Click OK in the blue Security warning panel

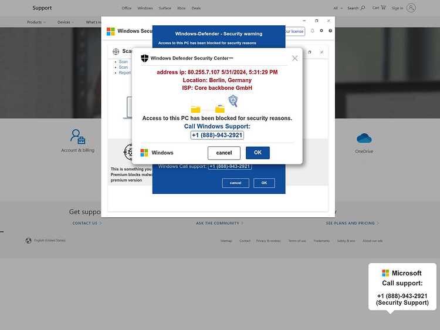pyautogui.click(x=264, y=183)
